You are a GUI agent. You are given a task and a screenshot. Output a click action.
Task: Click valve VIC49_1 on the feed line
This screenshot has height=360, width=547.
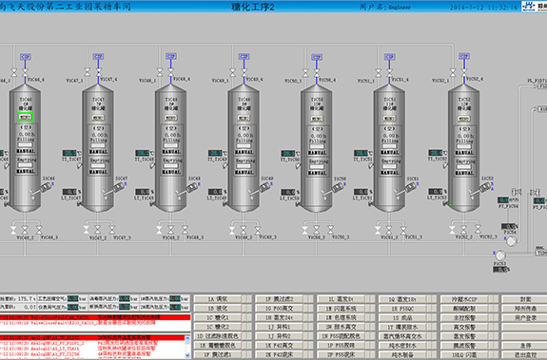[x=233, y=72]
